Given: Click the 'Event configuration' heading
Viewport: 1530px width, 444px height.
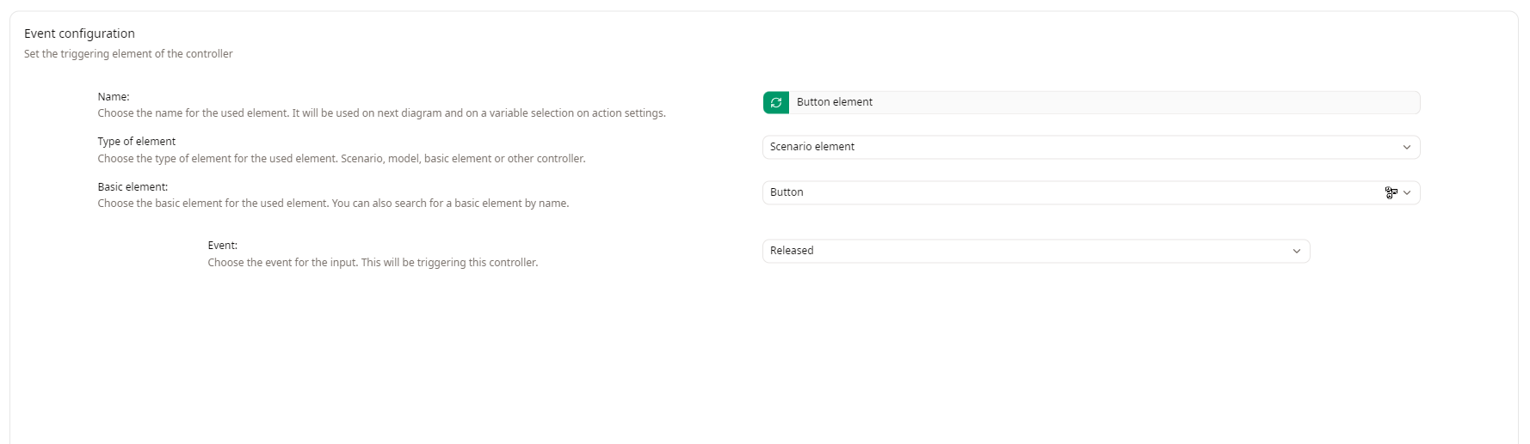Looking at the screenshot, I should click(79, 33).
